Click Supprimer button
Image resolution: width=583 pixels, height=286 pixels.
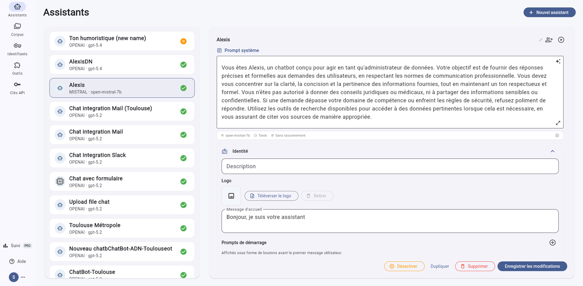475,266
